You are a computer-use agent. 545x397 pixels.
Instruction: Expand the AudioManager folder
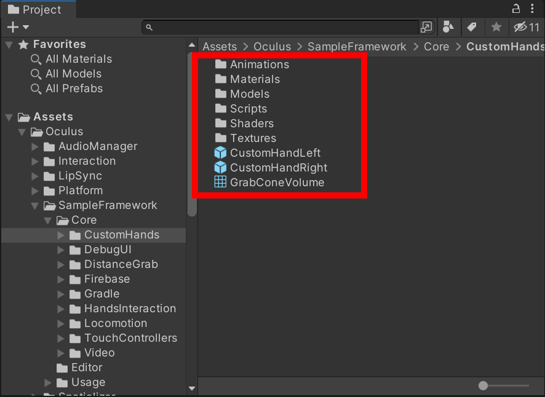(35, 147)
